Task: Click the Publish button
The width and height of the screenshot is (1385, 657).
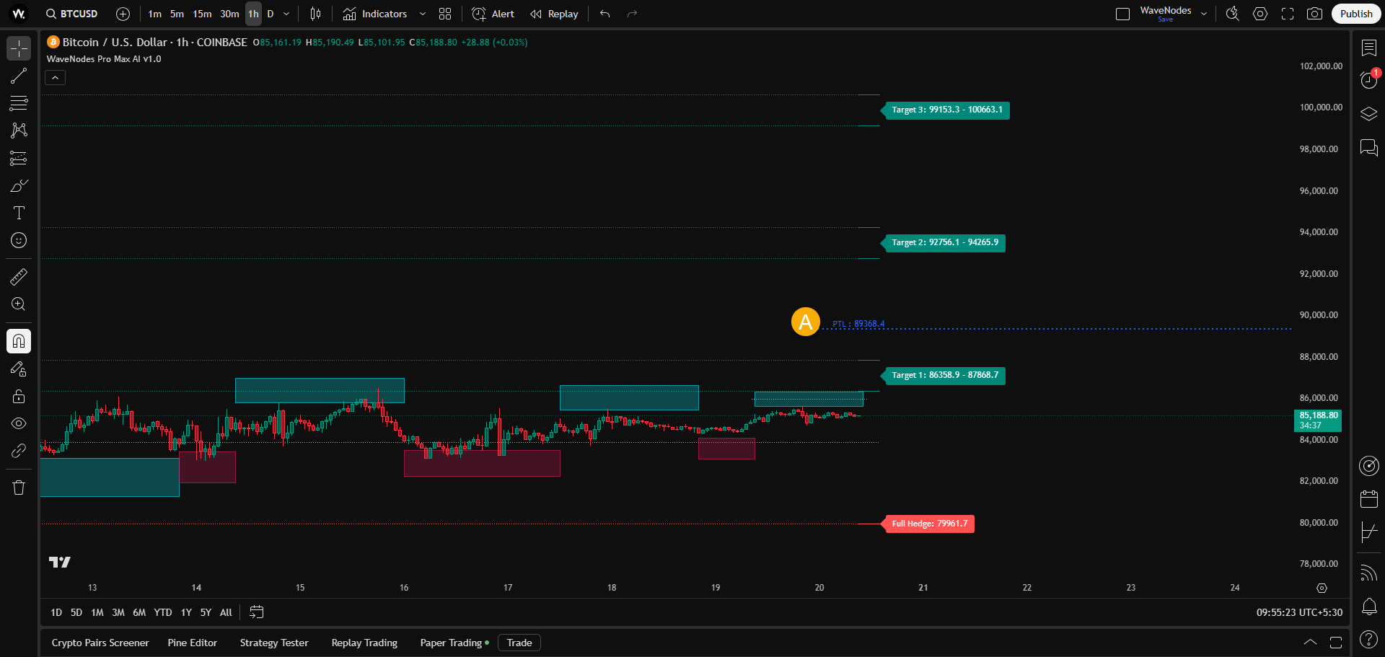Action: 1356,14
